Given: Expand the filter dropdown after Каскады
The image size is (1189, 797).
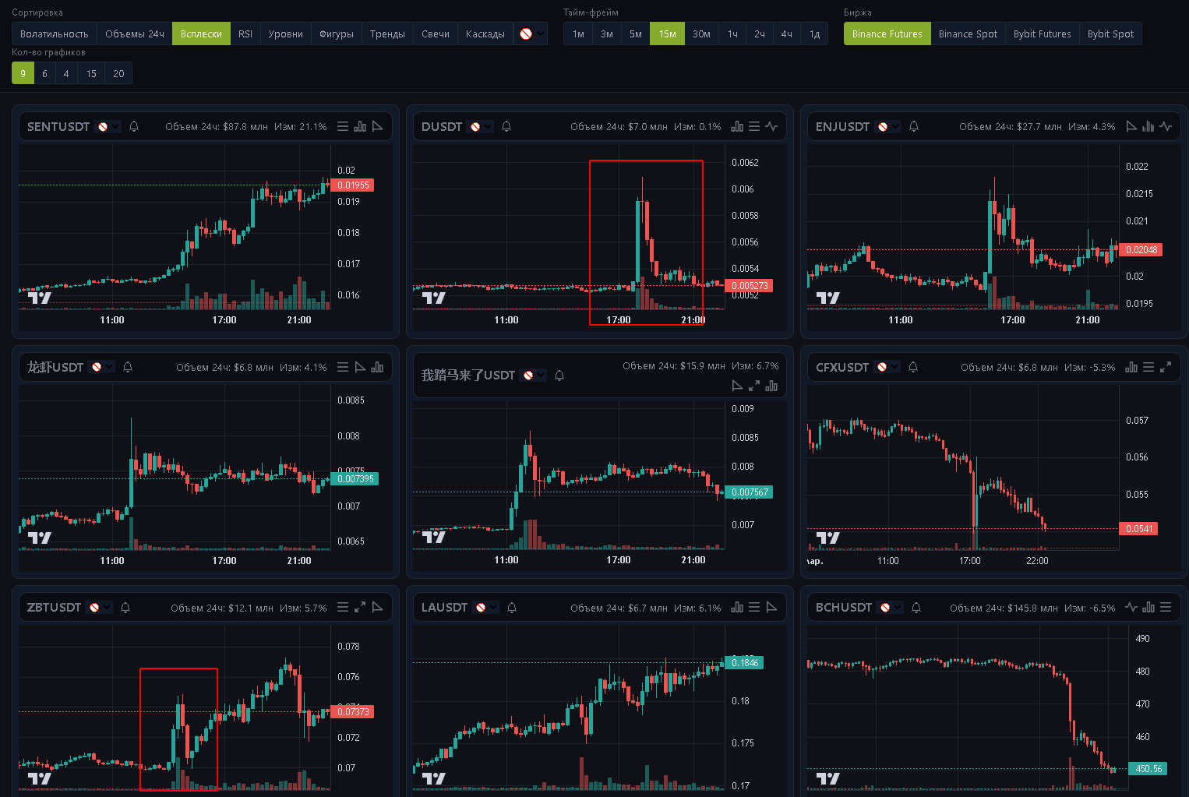Looking at the screenshot, I should [x=531, y=34].
